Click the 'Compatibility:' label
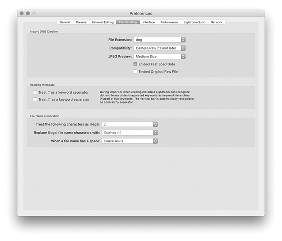This screenshot has width=282, height=241. coord(121,48)
